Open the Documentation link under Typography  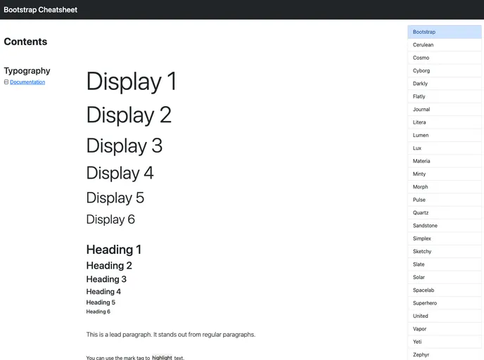[x=27, y=82]
